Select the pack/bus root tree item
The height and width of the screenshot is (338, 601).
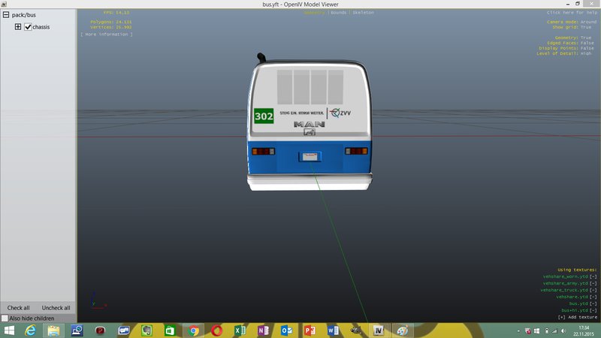(x=24, y=15)
